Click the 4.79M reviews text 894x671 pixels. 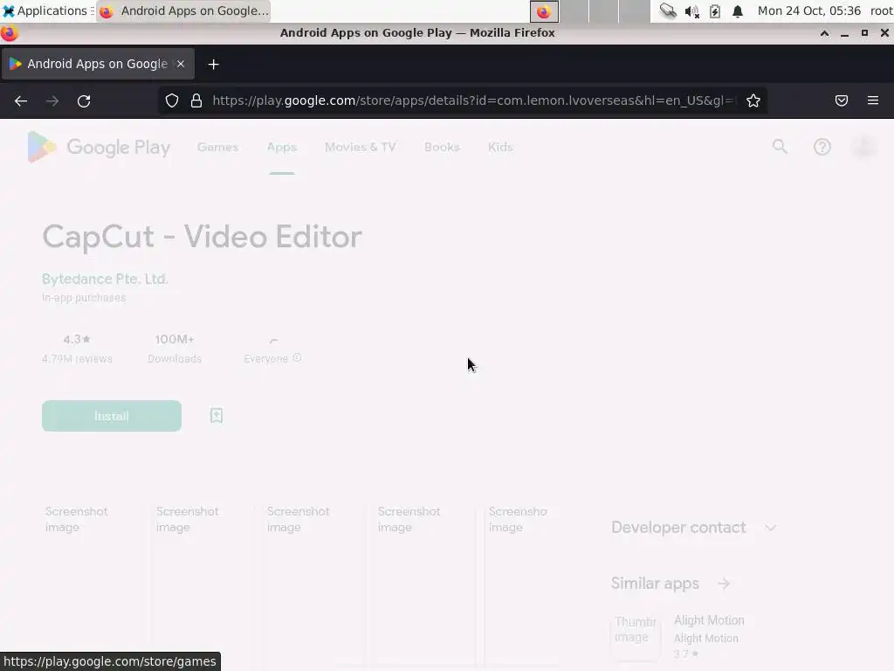click(77, 359)
